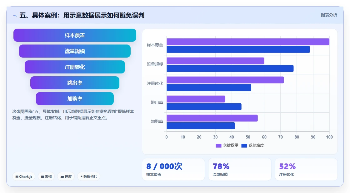The height and width of the screenshot is (193, 350).
Task: Toggle the 落地难度 legend blue swatch
Action: 244,145
